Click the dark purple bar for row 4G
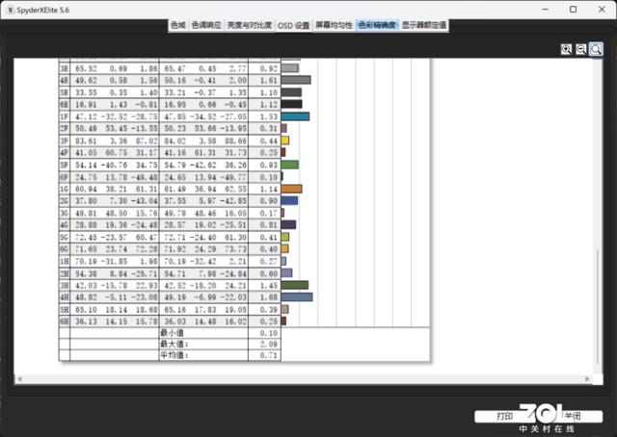The width and height of the screenshot is (617, 437). click(x=288, y=225)
